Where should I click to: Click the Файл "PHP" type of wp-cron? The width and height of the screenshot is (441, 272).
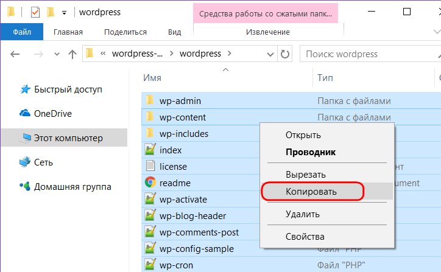[341, 265]
